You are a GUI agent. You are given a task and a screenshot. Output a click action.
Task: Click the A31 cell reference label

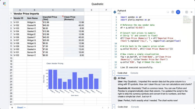click(119, 13)
